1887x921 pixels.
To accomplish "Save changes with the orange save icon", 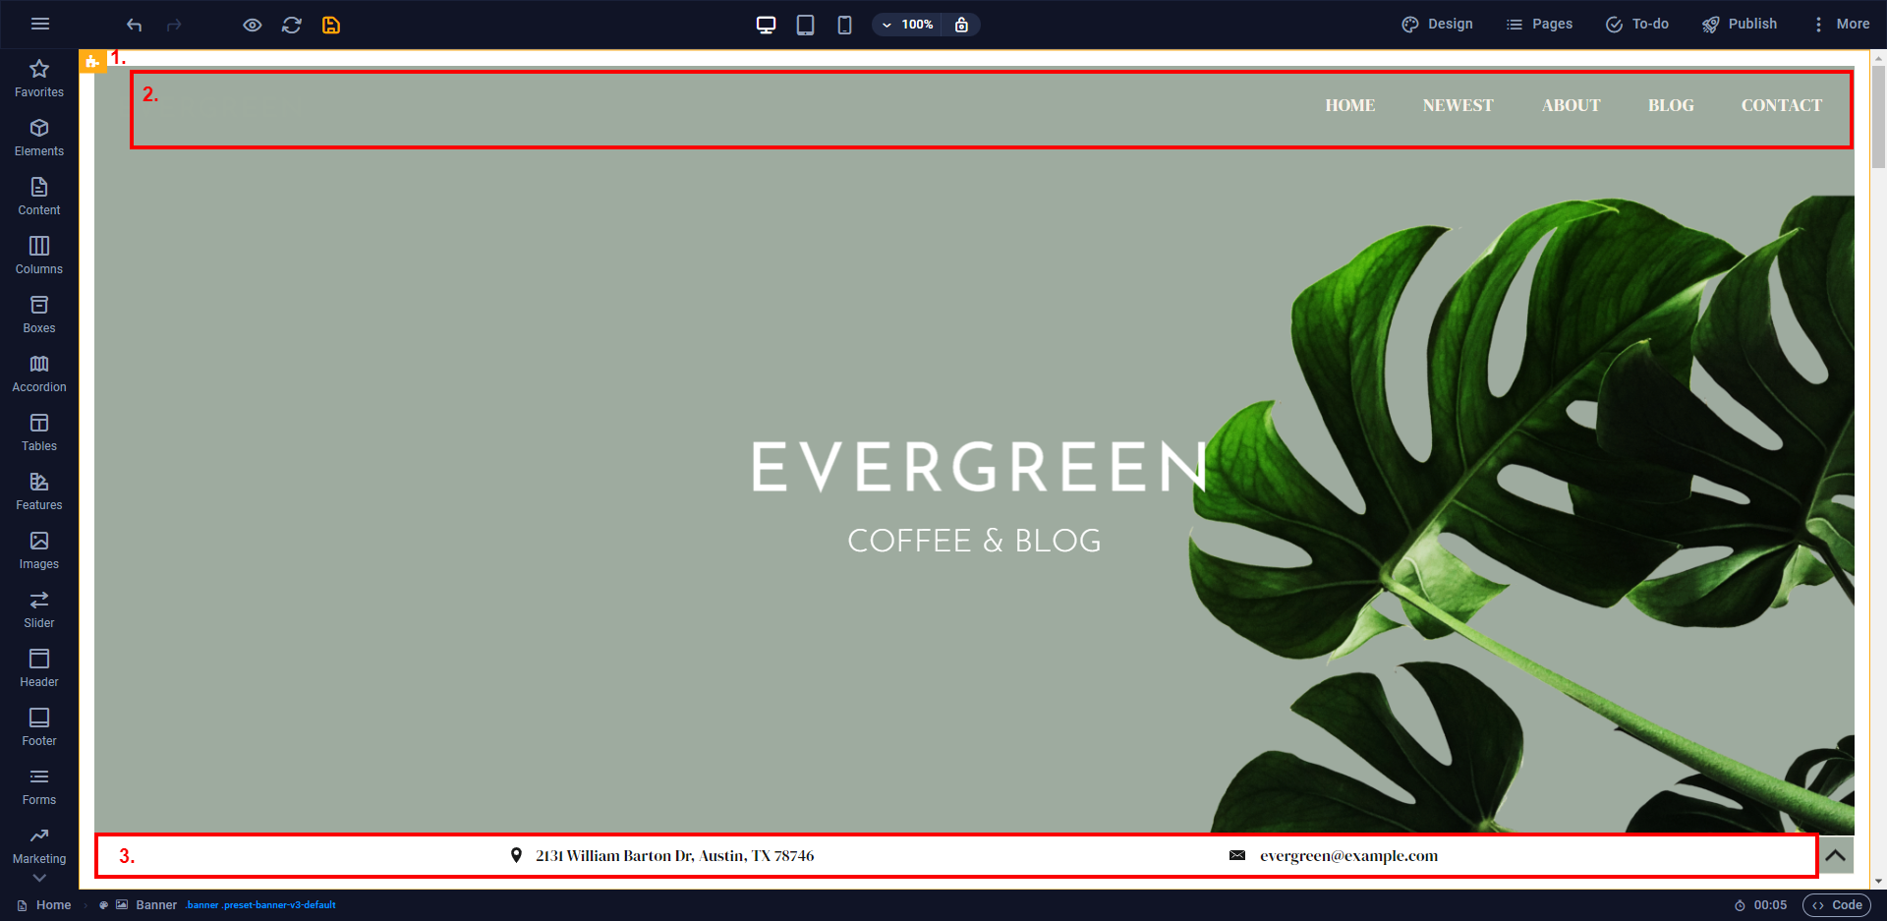I will [331, 25].
